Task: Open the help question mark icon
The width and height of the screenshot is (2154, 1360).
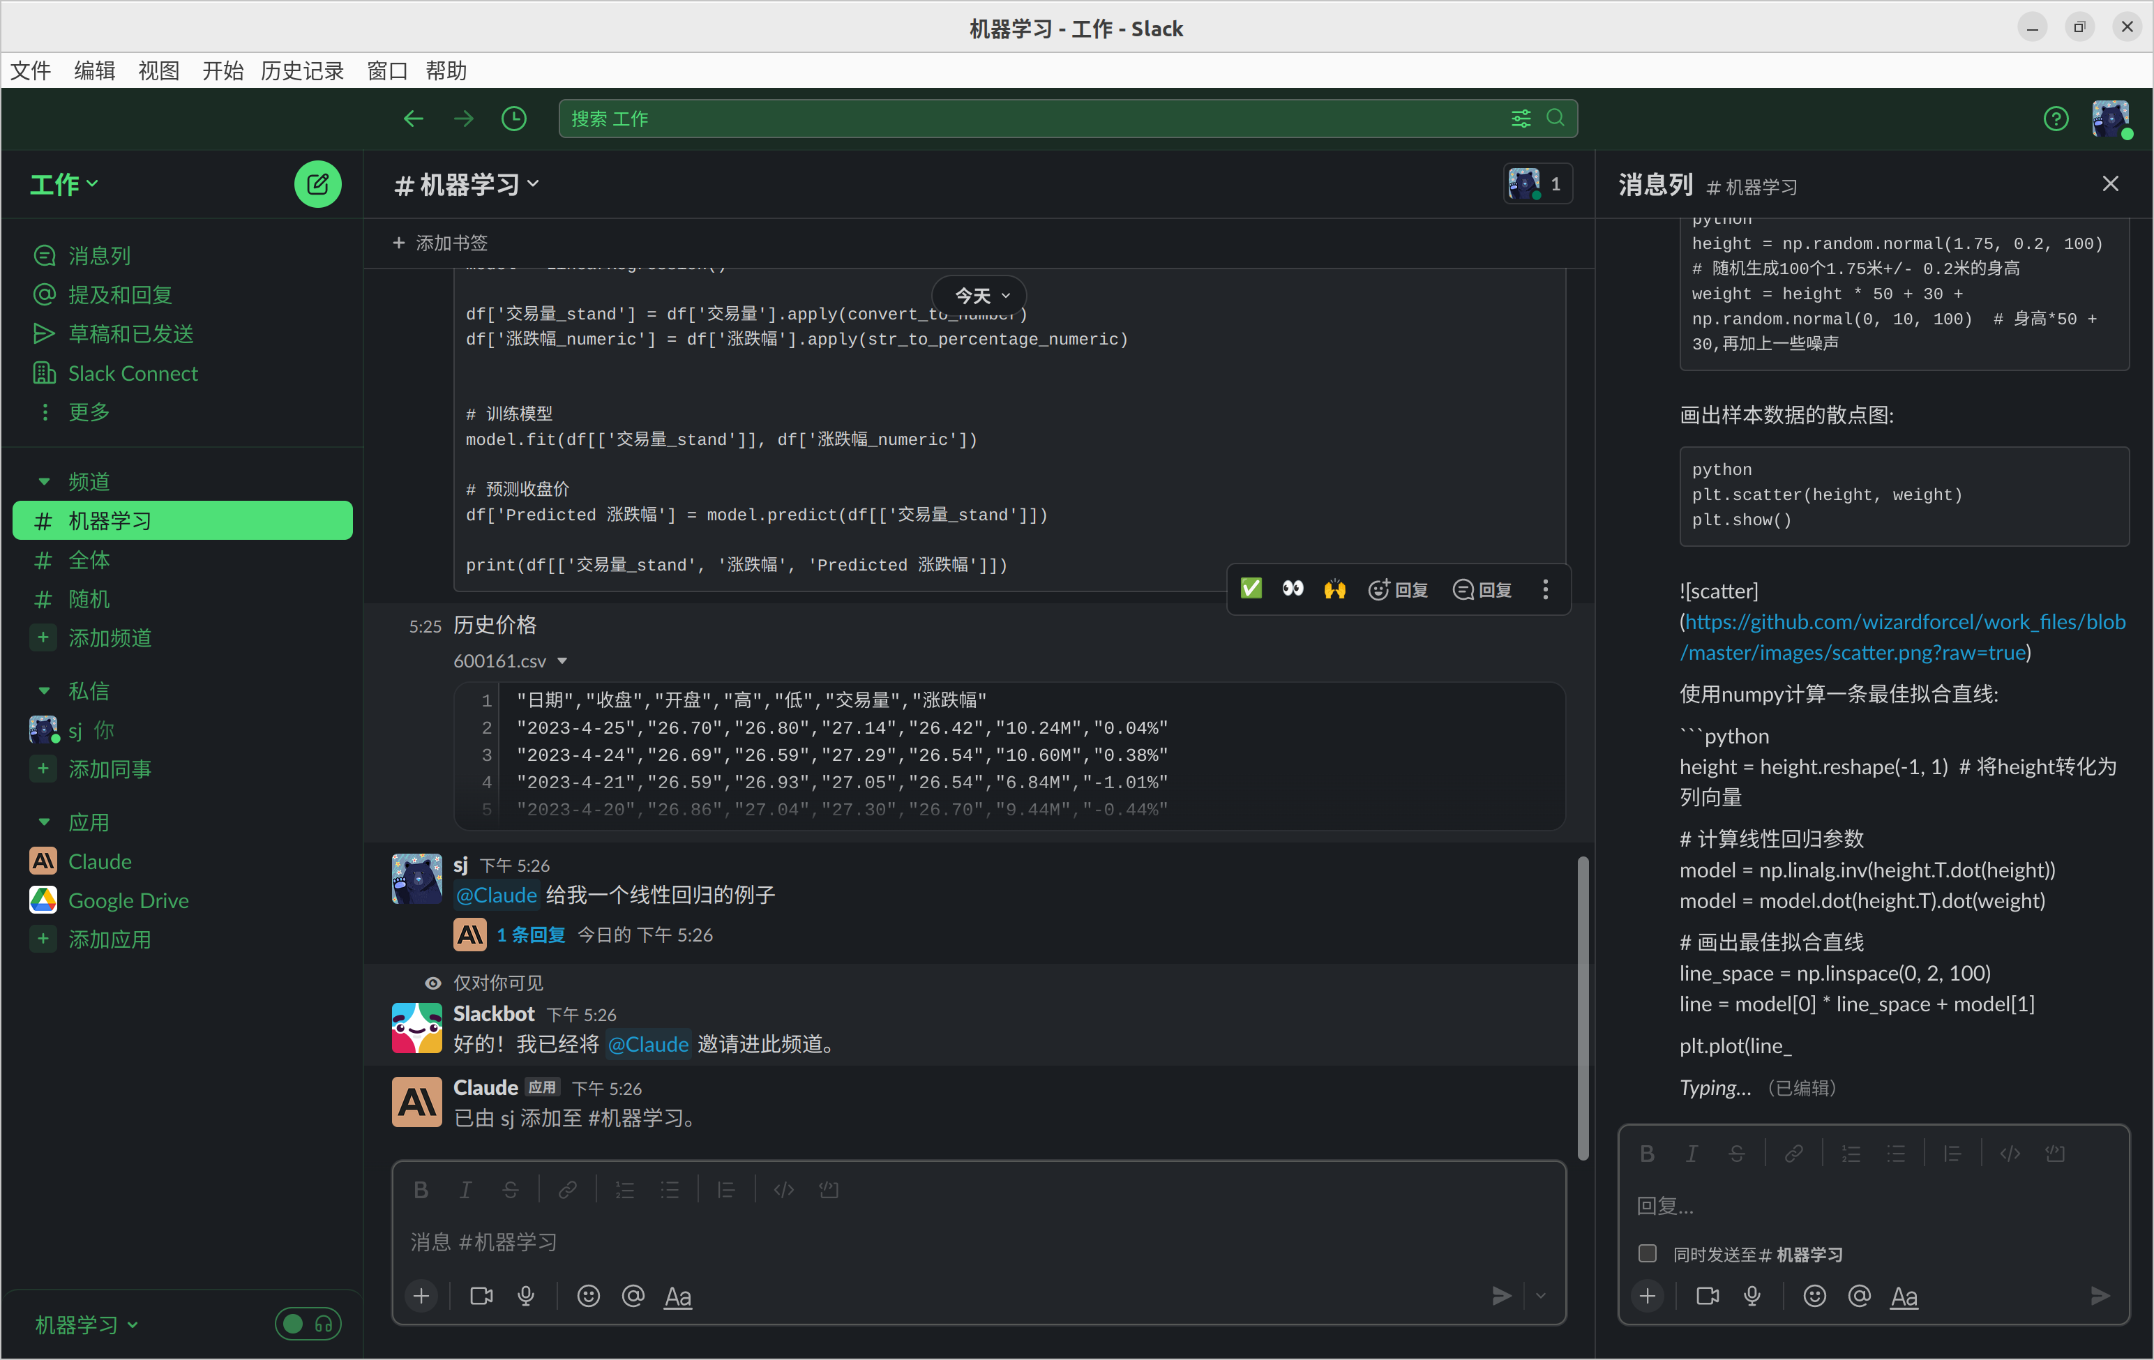Action: (x=2056, y=118)
